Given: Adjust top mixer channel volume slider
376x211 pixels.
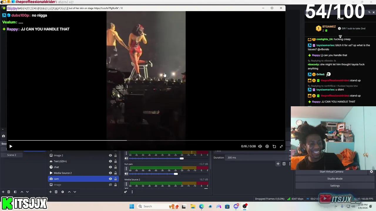Looking at the screenshot, I should pos(182,158).
